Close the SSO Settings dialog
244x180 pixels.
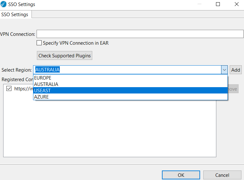click(x=236, y=4)
